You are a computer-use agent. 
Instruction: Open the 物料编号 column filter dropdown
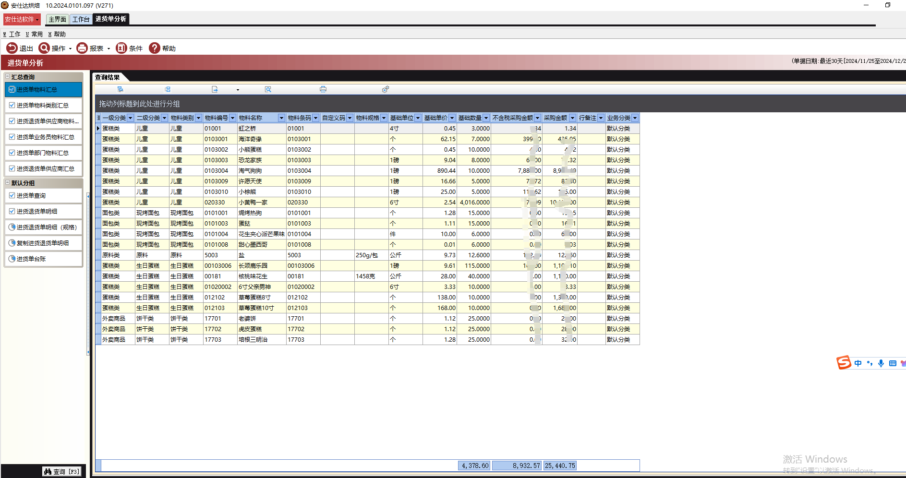[x=232, y=118]
